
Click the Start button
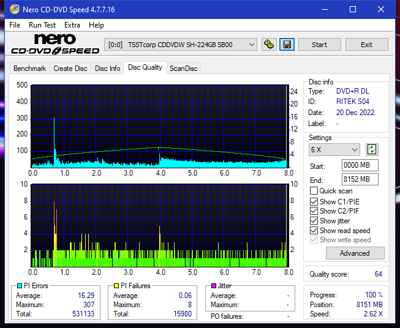pyautogui.click(x=319, y=45)
